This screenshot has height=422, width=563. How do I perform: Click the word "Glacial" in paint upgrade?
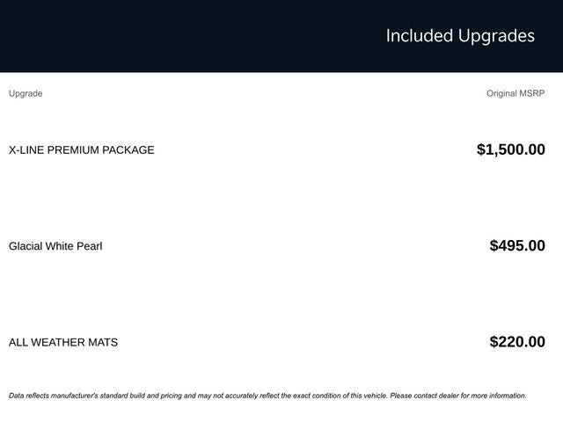[27, 246]
